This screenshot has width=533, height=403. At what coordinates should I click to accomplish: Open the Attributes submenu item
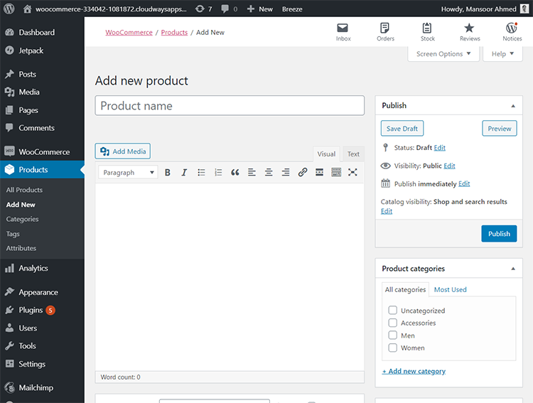[x=21, y=248]
